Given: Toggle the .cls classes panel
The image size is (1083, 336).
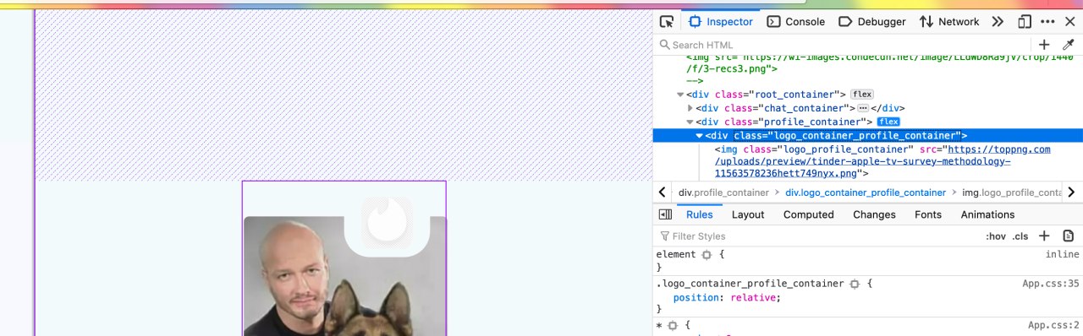Looking at the screenshot, I should pos(1020,236).
